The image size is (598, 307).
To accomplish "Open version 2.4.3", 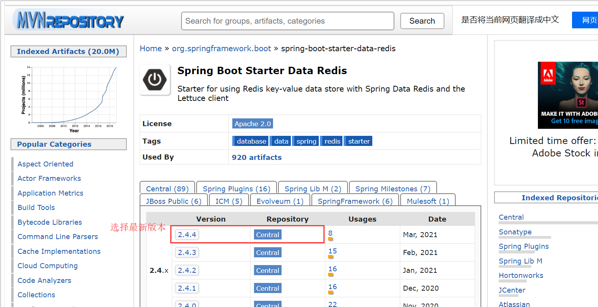I will point(187,253).
